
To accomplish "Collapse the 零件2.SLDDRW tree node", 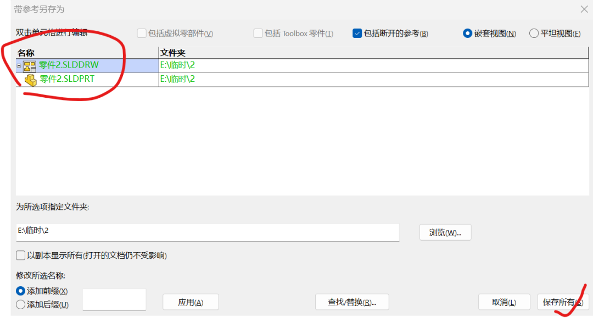I will [19, 66].
